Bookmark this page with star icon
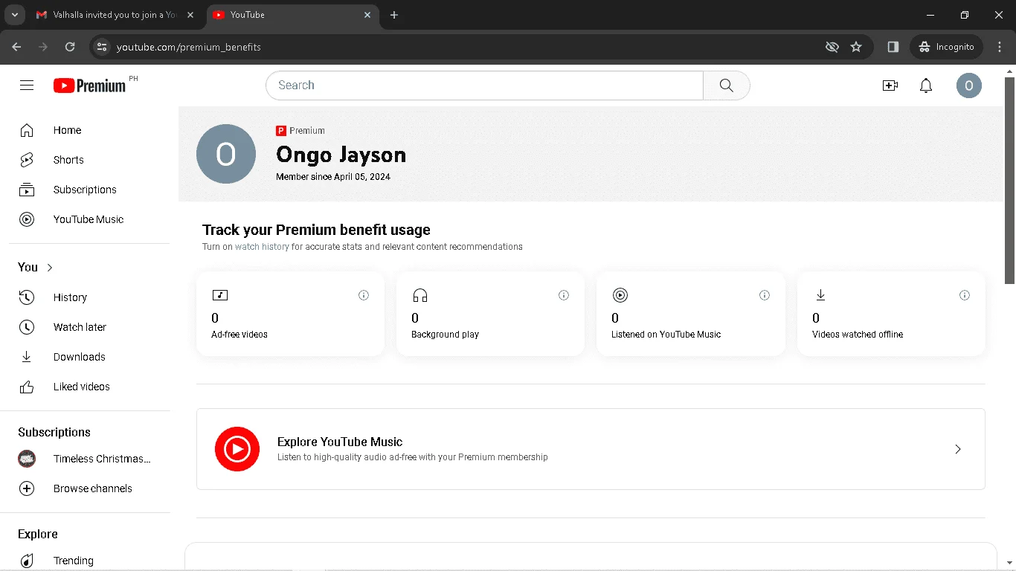1016x571 pixels. (856, 47)
